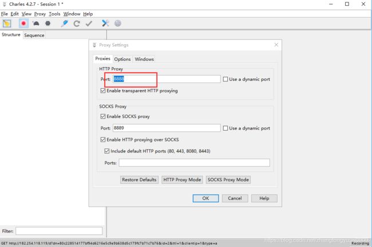The height and width of the screenshot is (247, 372).
Task: Open the Tools menu
Action: click(54, 14)
